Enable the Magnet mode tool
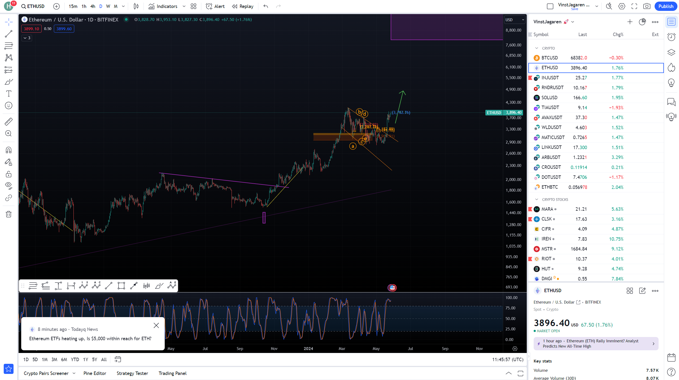The width and height of the screenshot is (679, 380). pos(8,150)
